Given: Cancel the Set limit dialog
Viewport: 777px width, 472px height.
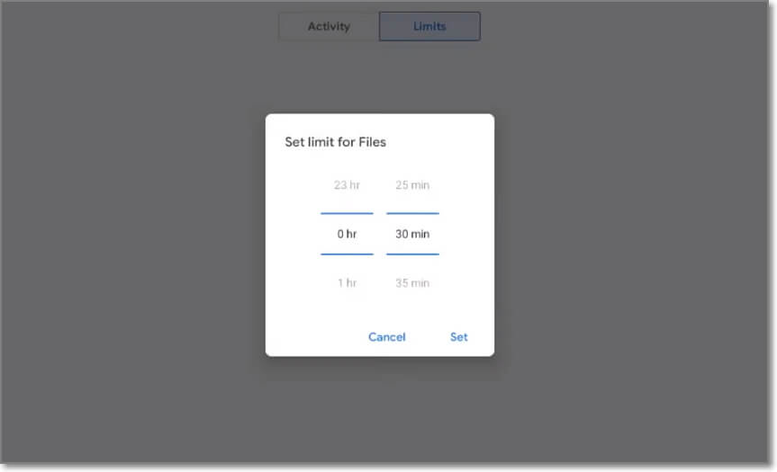Looking at the screenshot, I should click(x=387, y=337).
